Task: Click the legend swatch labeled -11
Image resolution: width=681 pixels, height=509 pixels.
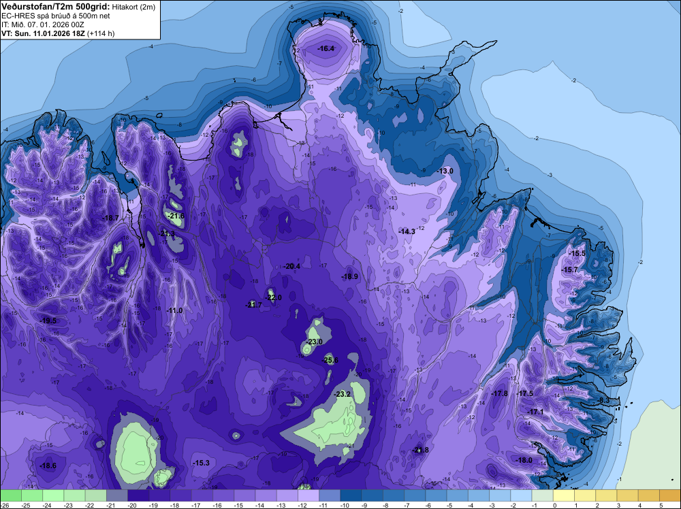Action: point(330,495)
